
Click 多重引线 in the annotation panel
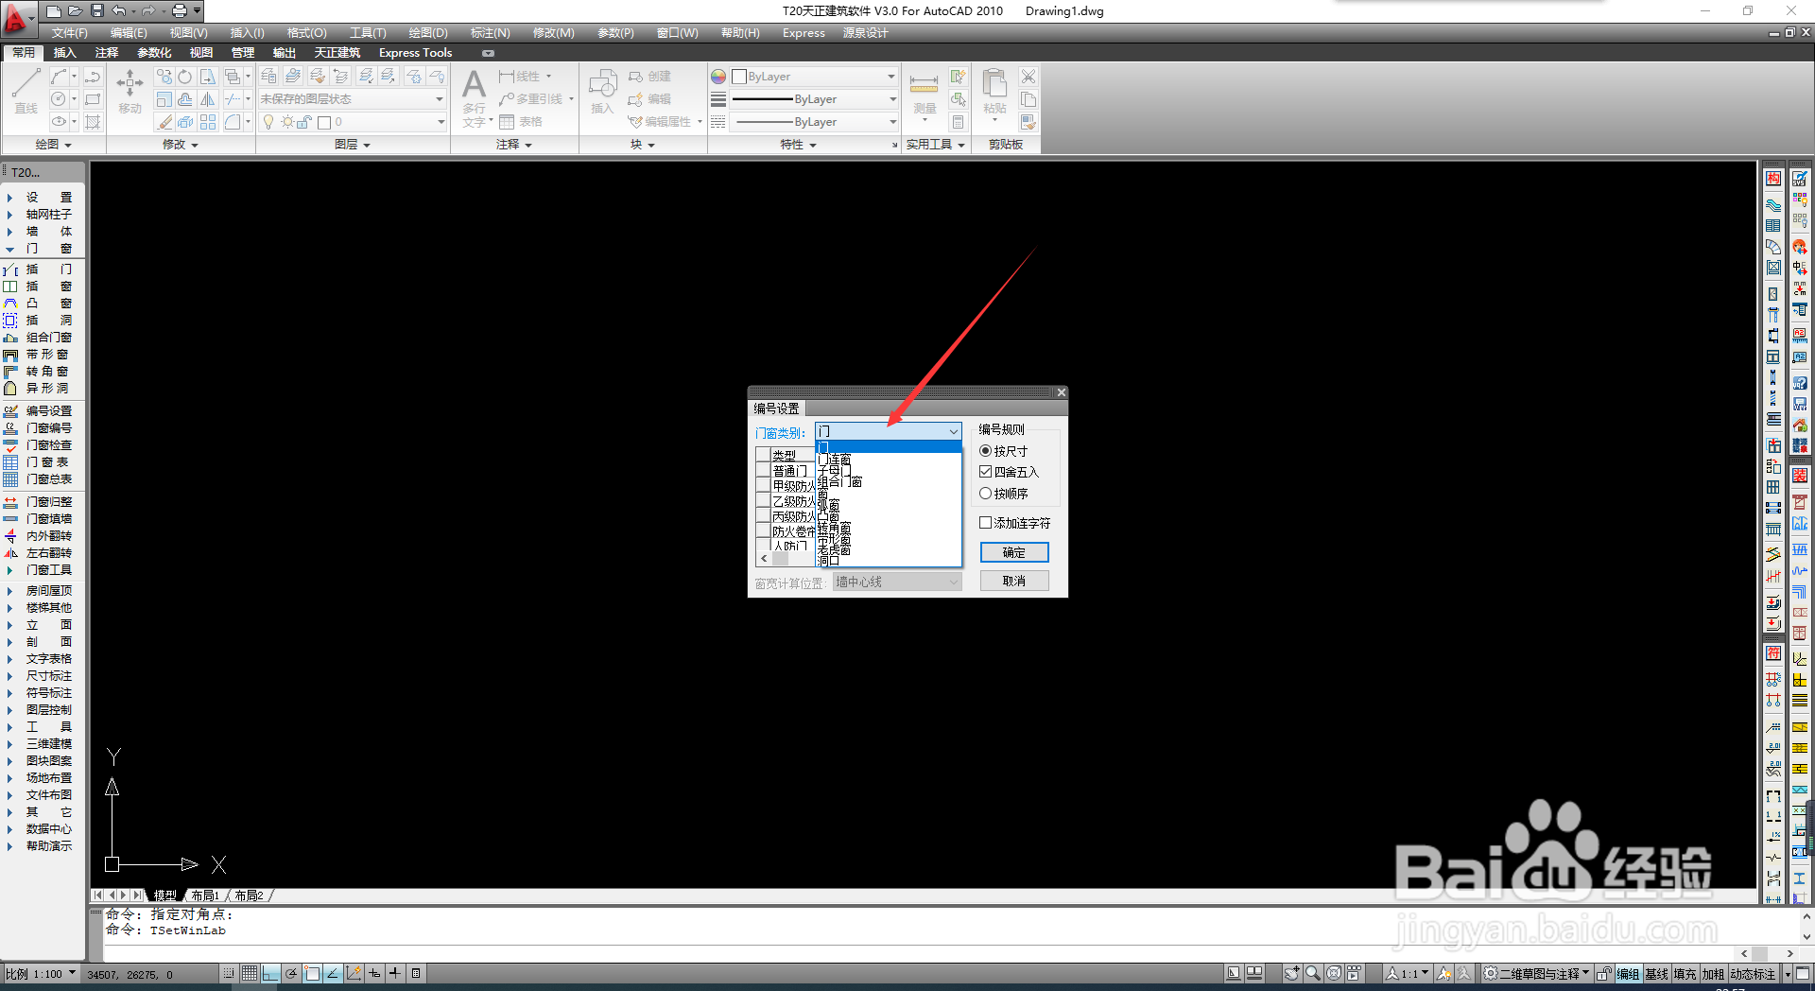pyautogui.click(x=529, y=98)
